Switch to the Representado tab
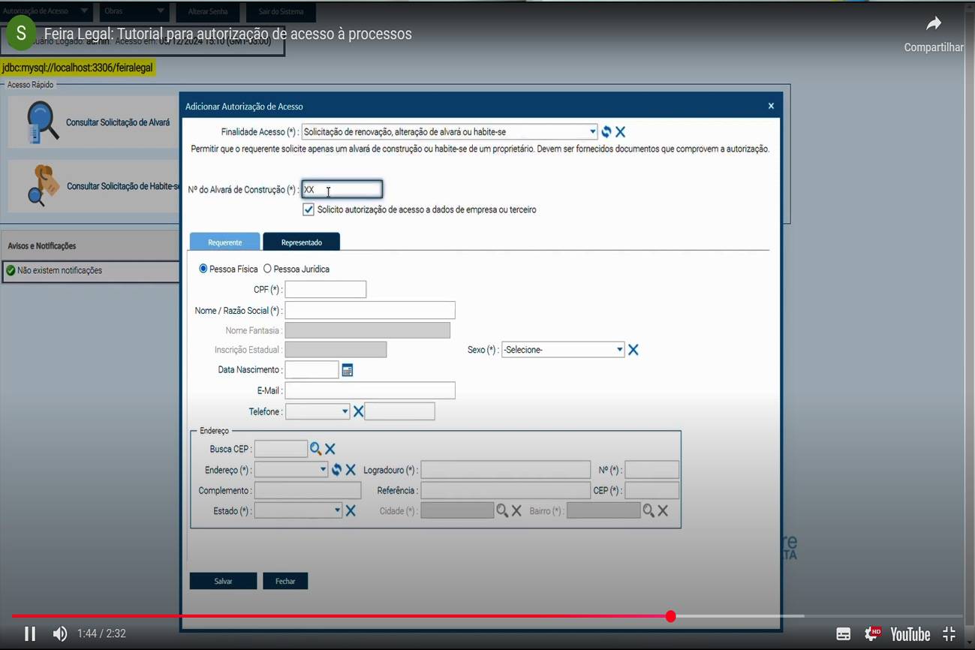 pyautogui.click(x=301, y=242)
